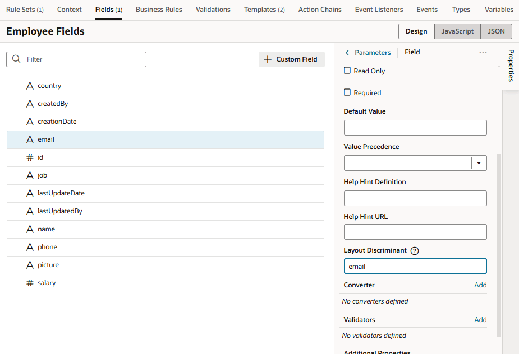The width and height of the screenshot is (519, 354).
Task: Open the Value Precedence dropdown
Action: coord(479,163)
